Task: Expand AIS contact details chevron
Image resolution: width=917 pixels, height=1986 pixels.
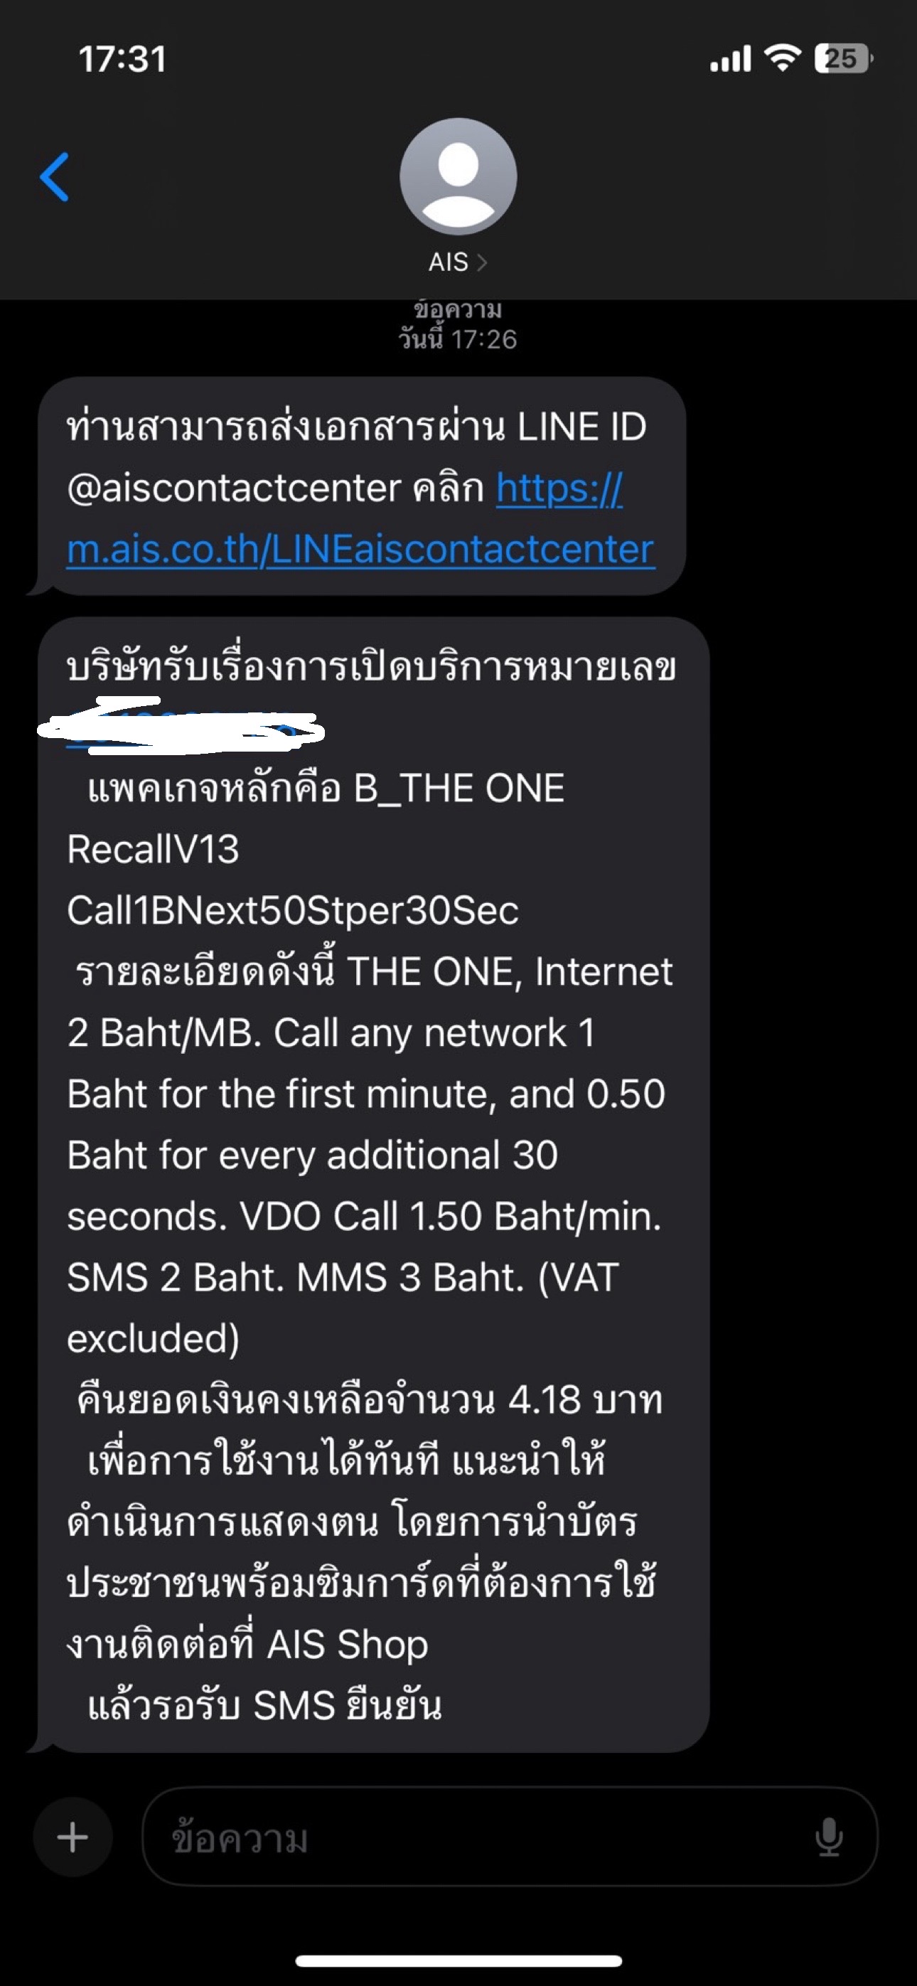Action: pyautogui.click(x=482, y=263)
